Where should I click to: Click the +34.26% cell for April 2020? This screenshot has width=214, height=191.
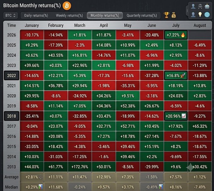click(104, 96)
